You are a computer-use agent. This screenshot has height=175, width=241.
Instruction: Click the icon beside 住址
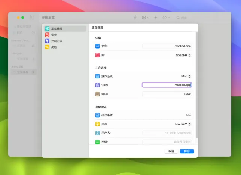click(97, 85)
